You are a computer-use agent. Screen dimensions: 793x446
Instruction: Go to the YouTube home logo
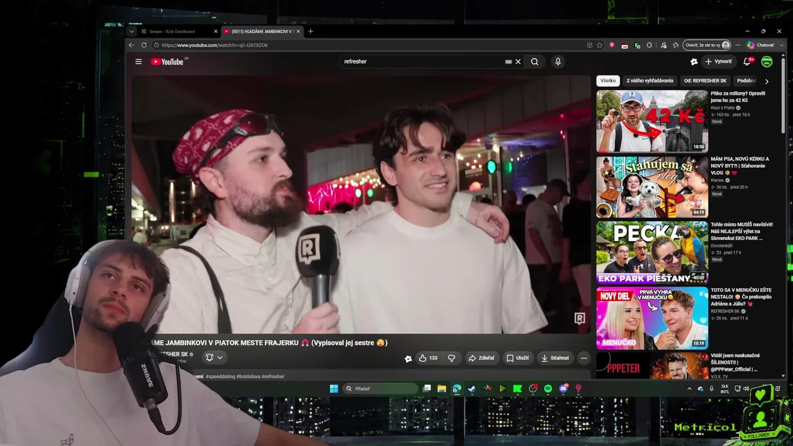pos(167,62)
